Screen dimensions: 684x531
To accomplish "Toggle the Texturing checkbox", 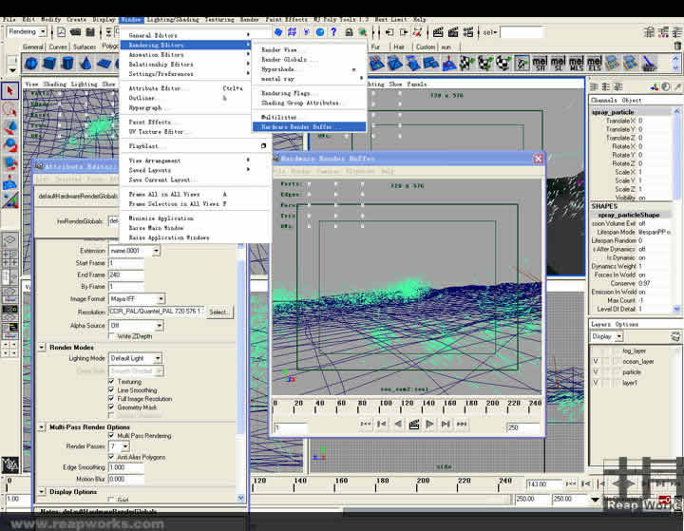I will click(111, 381).
